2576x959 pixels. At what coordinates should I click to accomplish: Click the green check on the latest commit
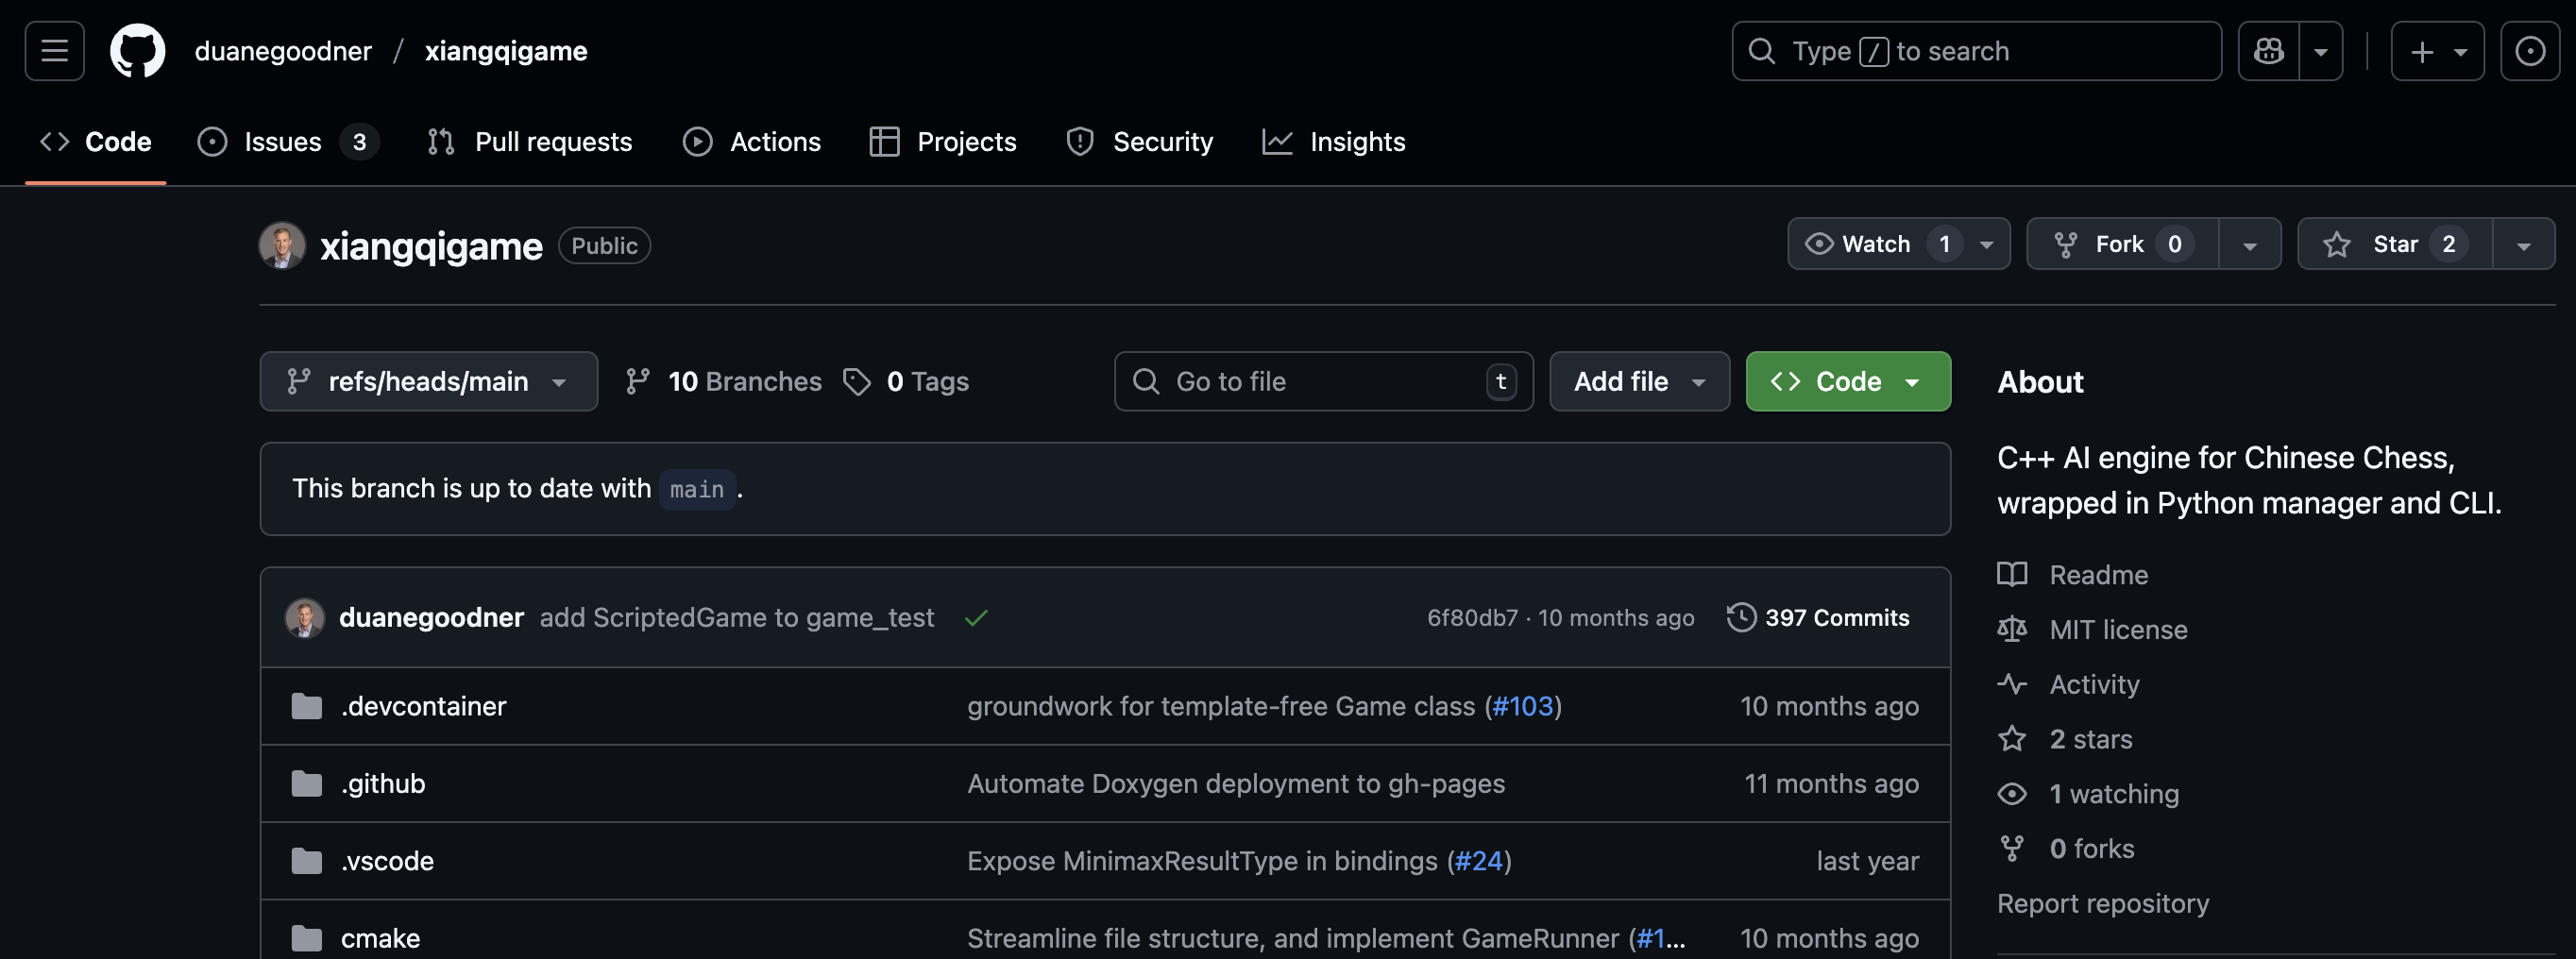pos(976,617)
